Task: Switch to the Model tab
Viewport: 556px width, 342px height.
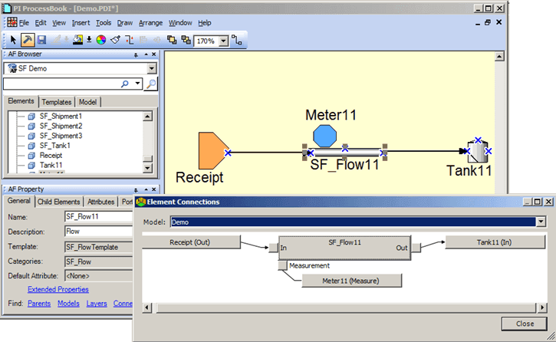Action: point(87,102)
